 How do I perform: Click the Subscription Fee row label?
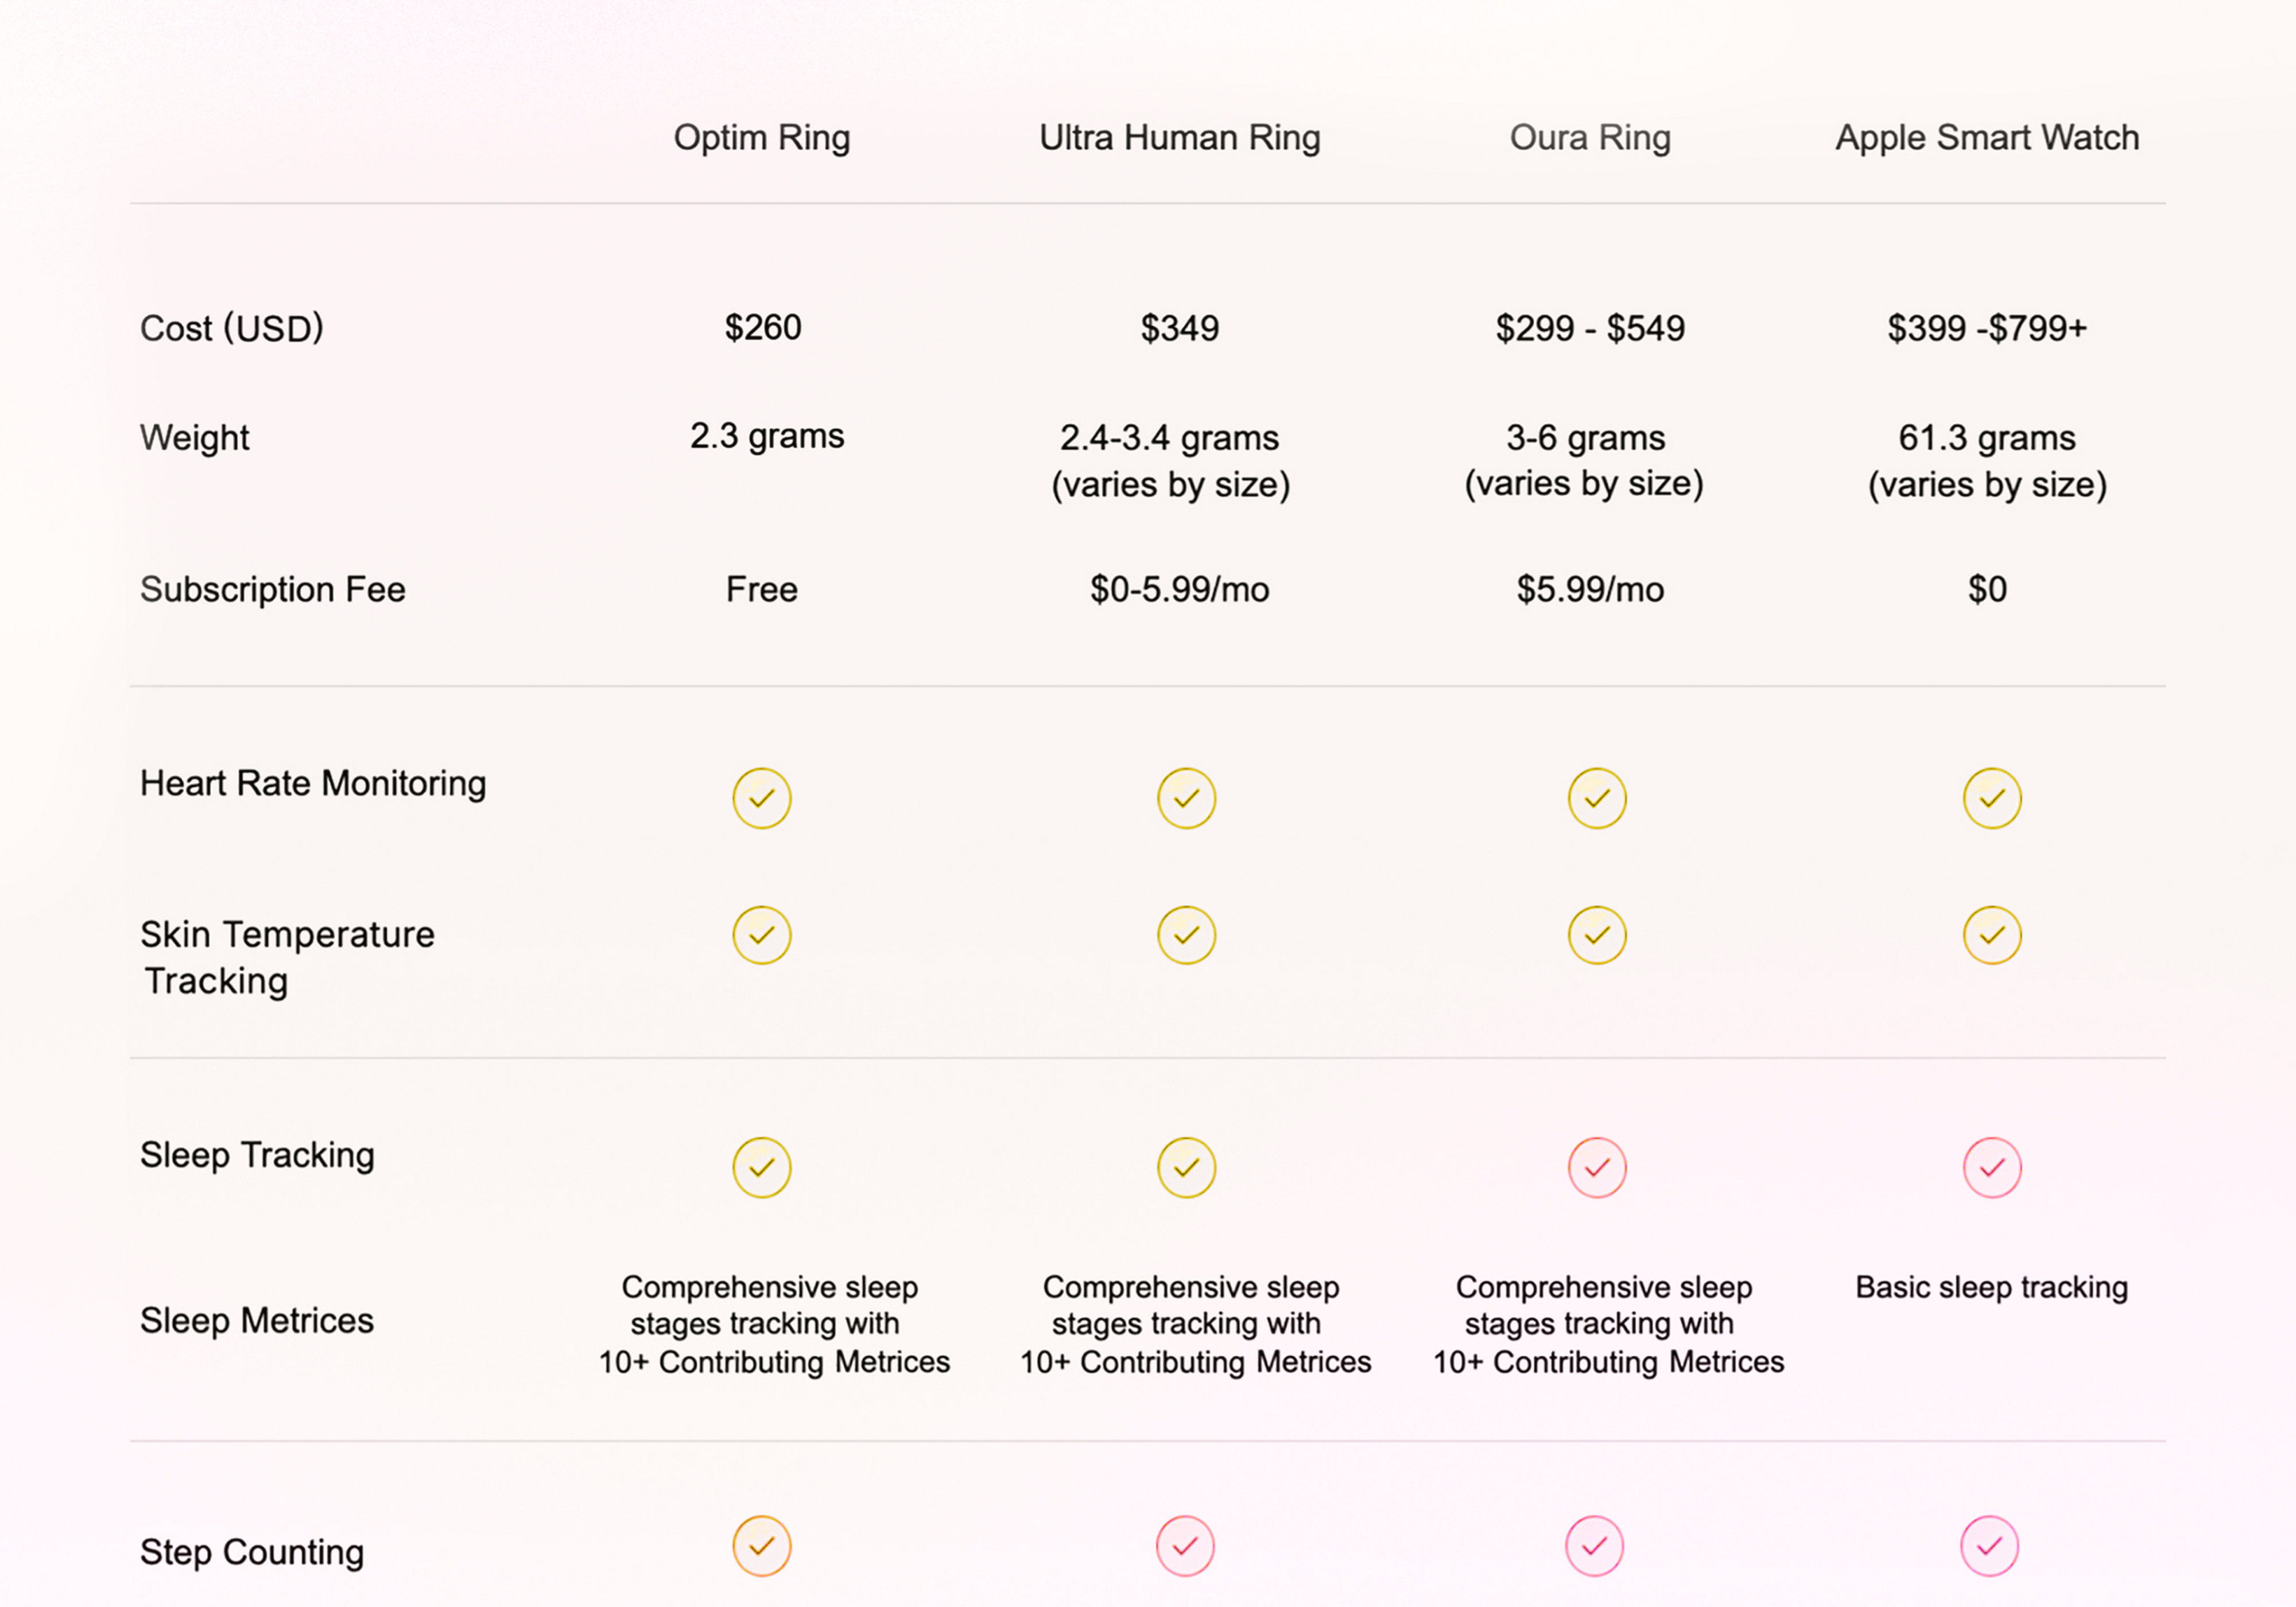(273, 589)
